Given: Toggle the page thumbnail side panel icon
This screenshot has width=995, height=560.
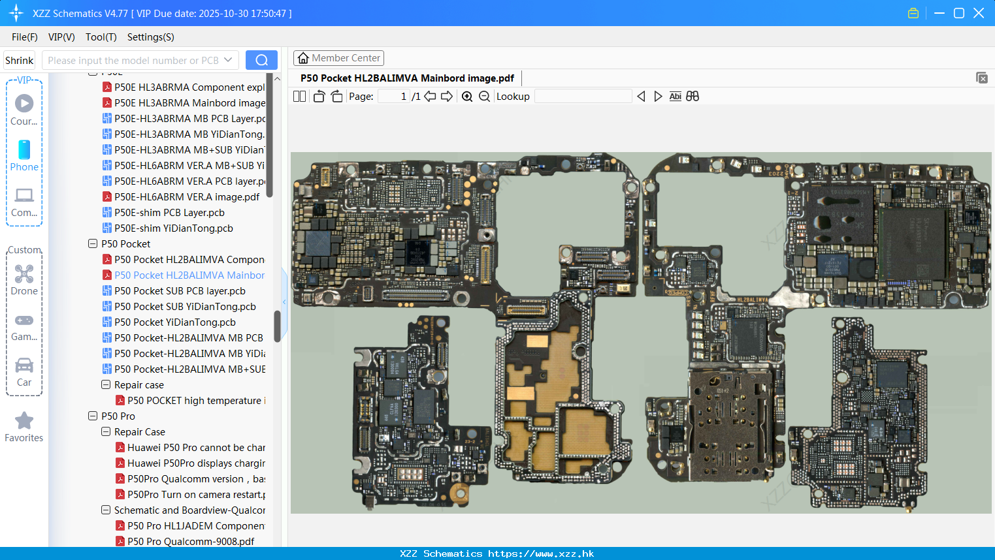Looking at the screenshot, I should point(299,97).
